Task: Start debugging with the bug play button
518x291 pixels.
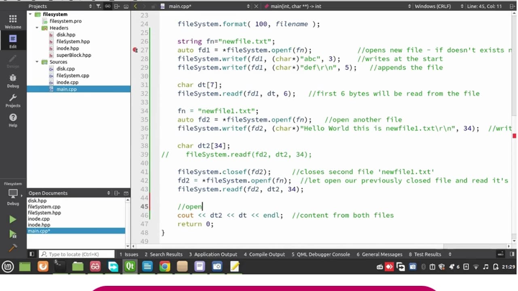Action: pos(13,234)
